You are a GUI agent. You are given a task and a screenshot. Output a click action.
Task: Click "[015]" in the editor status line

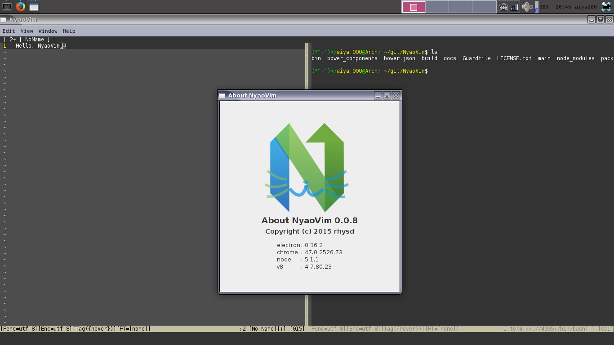pyautogui.click(x=297, y=329)
